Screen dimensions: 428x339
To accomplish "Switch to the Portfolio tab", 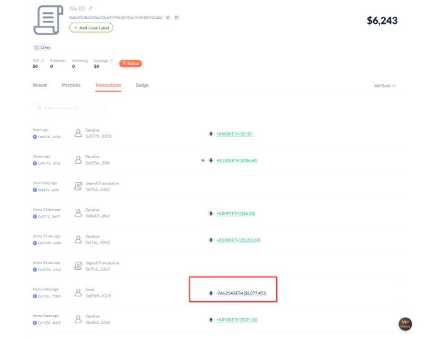I will point(71,85).
